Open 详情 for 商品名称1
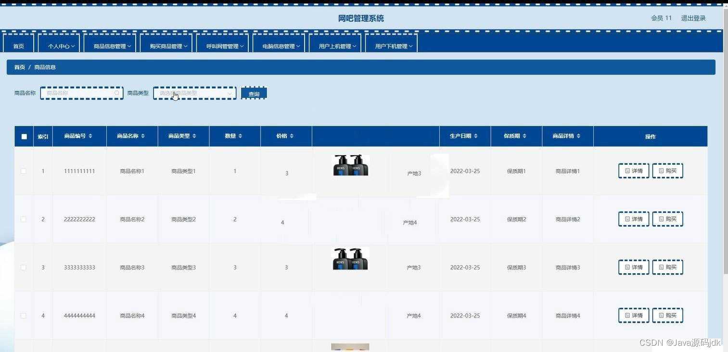Viewport: 728px width, 352px height. coord(634,171)
